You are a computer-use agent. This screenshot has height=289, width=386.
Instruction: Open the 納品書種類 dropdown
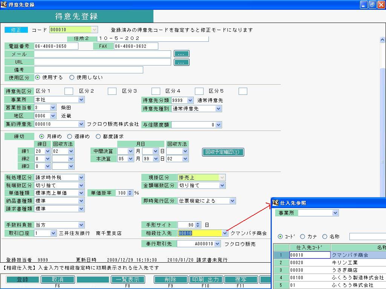[81, 201]
